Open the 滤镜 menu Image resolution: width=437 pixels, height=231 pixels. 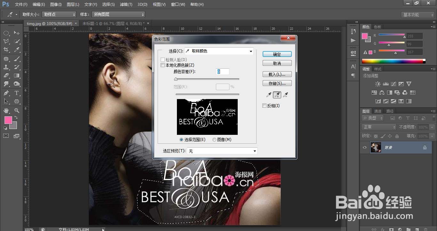pos(126,4)
